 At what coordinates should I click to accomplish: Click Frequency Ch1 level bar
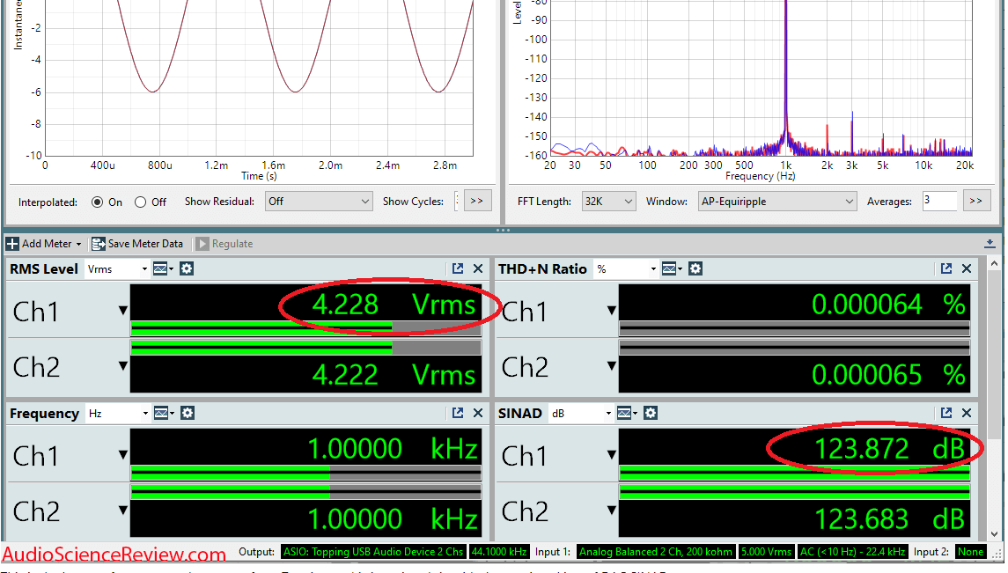click(x=306, y=473)
